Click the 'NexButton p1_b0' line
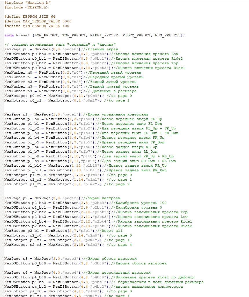 click(83, 119)
